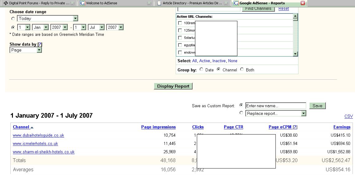Check the 5starlux channel checkbox
The width and height of the screenshot is (355, 178).
(x=180, y=38)
